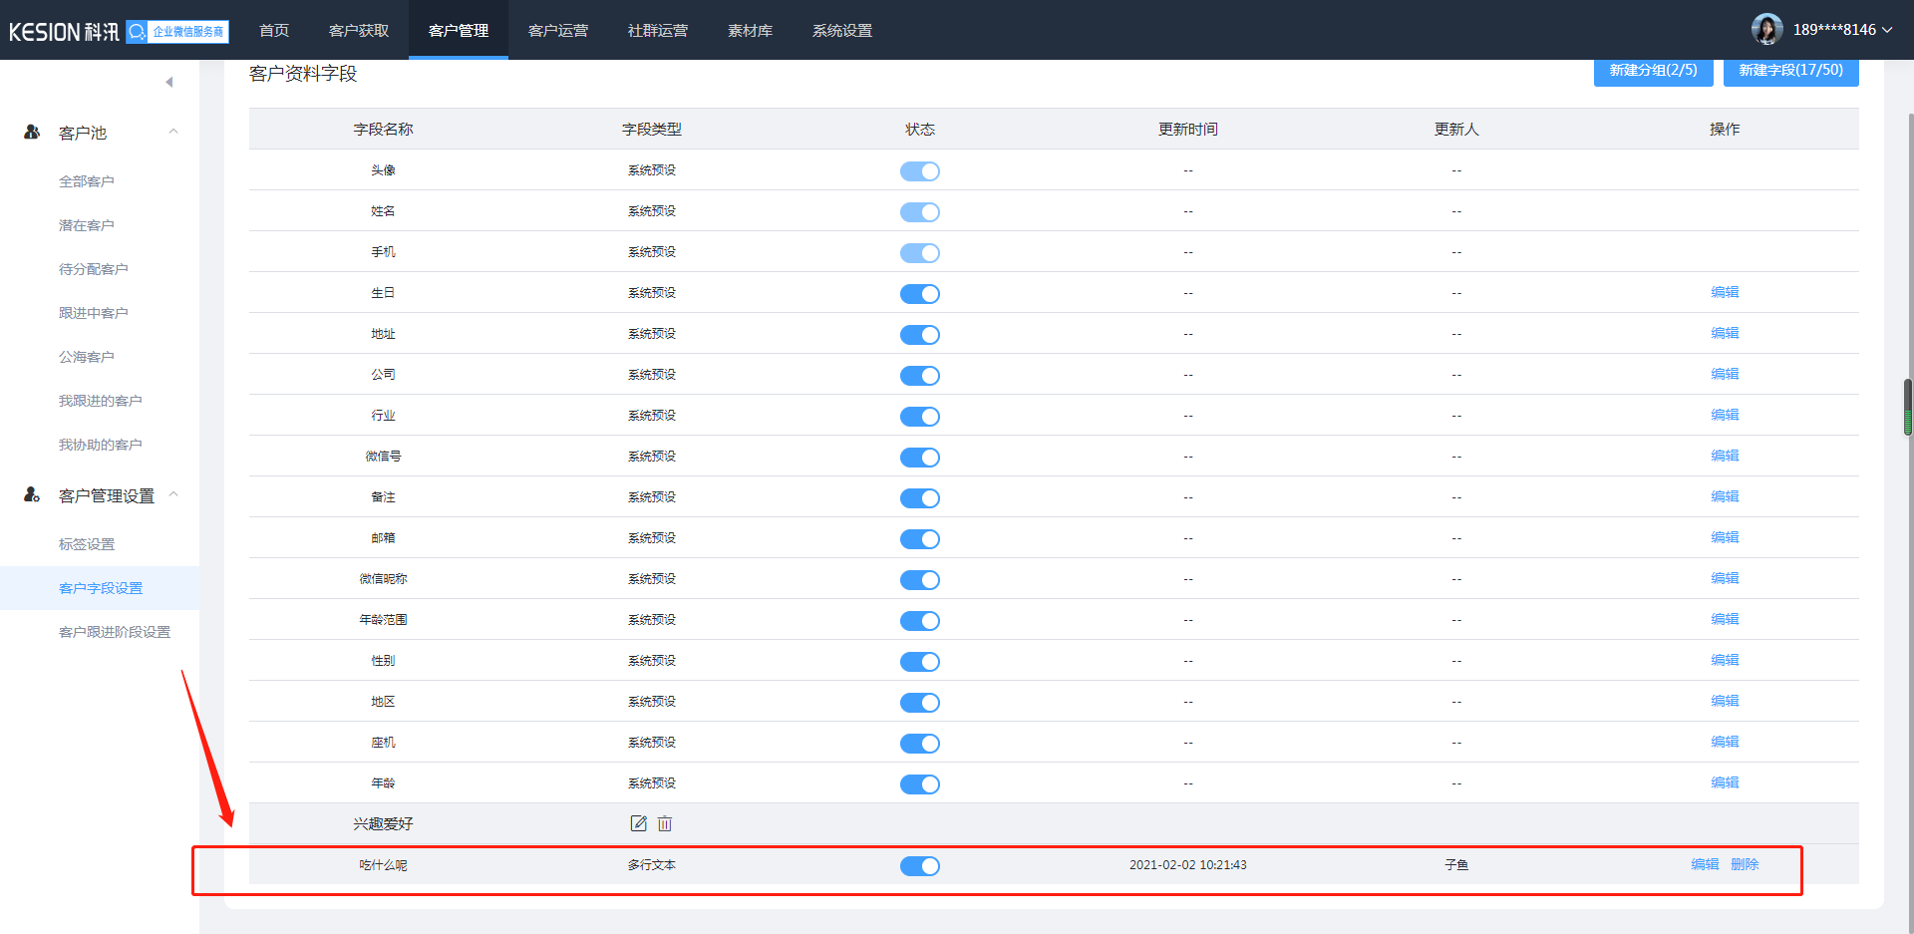This screenshot has height=934, width=1914.
Task: Click the KESION 科讯 logo
Action: (64, 32)
